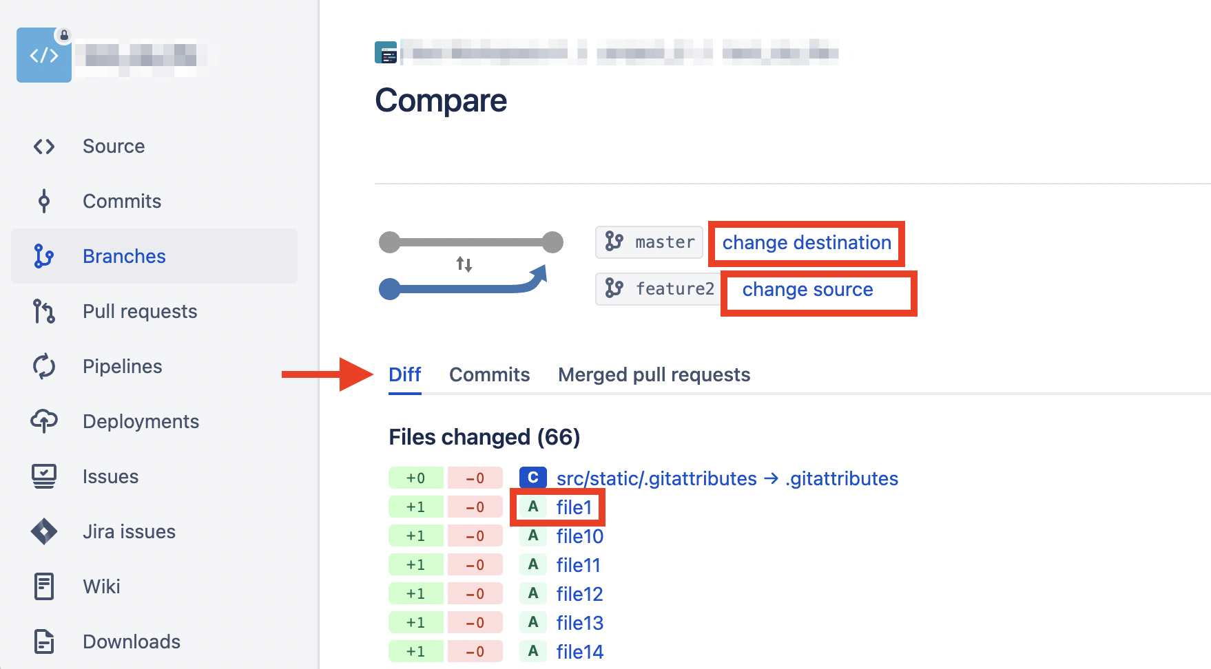Switch to the Commits tab
This screenshot has width=1211, height=669.
[490, 375]
